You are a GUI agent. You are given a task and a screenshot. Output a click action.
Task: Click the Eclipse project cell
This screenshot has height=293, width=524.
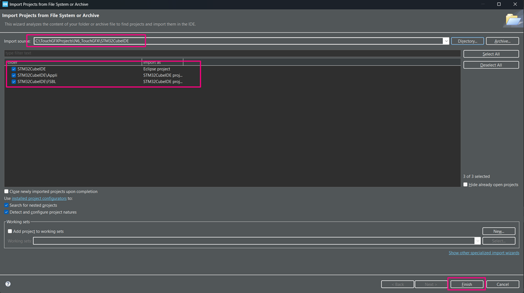point(157,69)
